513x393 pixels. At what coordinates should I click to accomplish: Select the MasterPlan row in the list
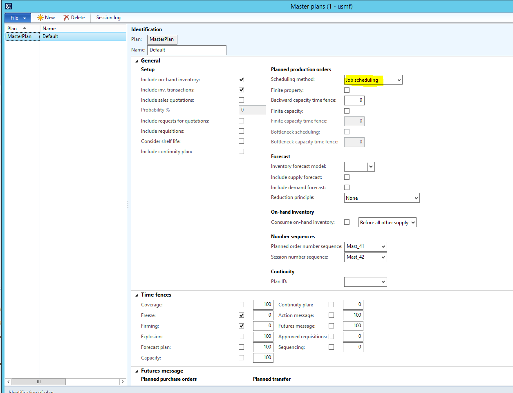22,36
